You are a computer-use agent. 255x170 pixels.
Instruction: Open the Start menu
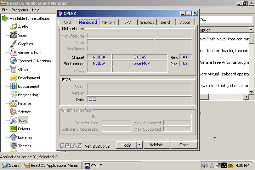tap(11, 165)
